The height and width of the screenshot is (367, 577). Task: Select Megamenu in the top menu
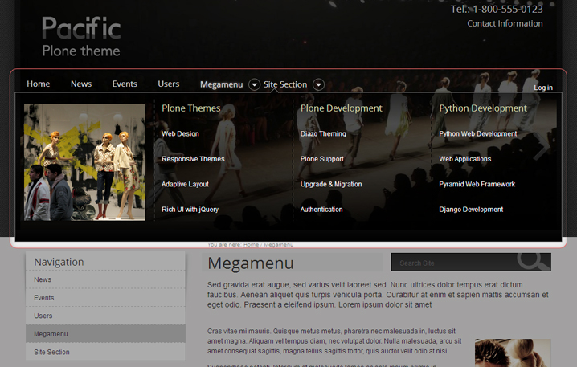coord(222,84)
